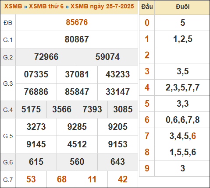Viewport: 210px width, 188px height.
Task: Click G.2 number 59074
Action: click(107, 57)
